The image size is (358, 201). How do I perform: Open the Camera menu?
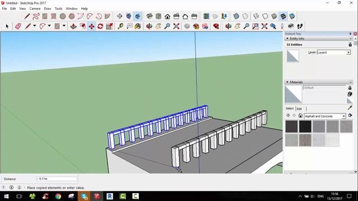coord(35,9)
